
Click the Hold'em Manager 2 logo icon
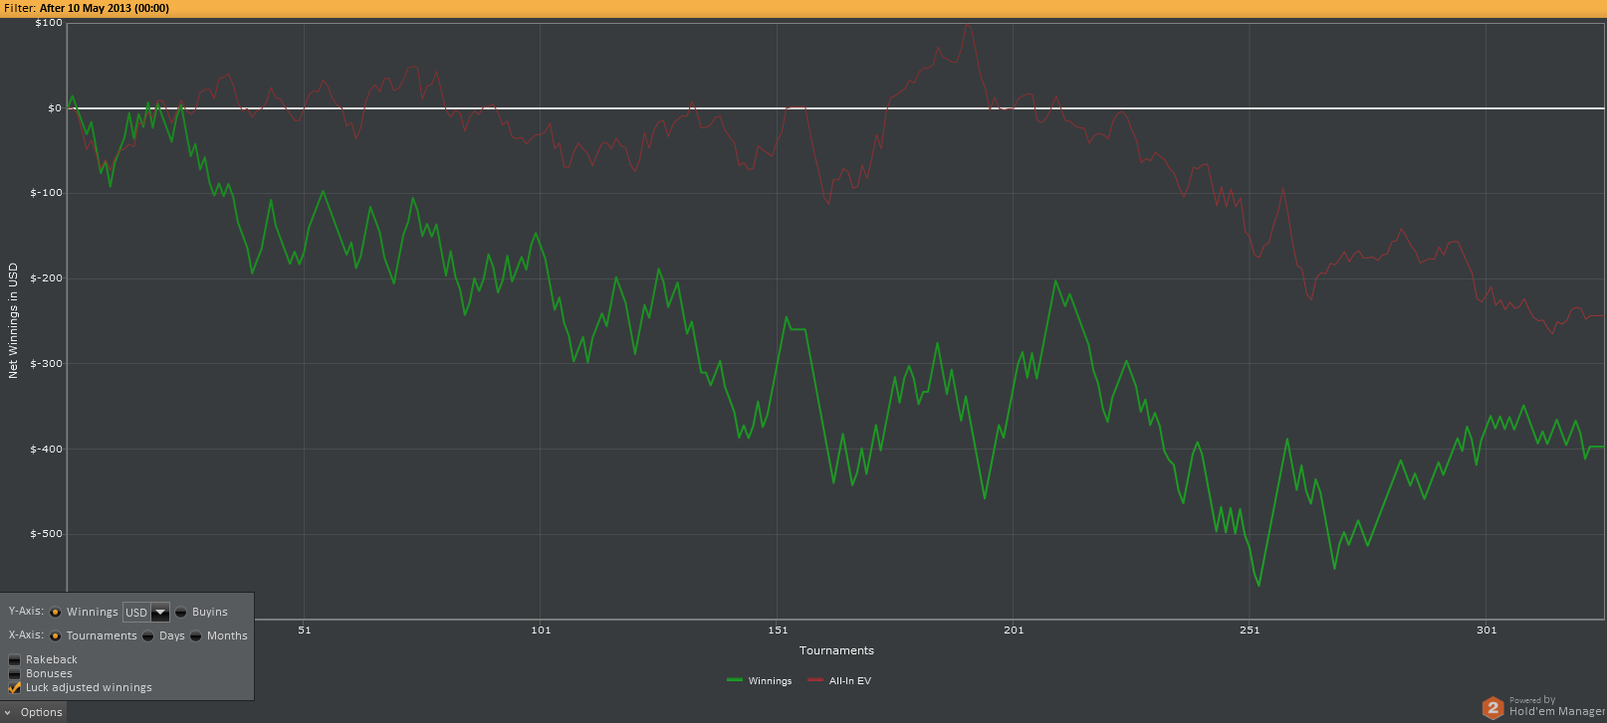(1492, 707)
